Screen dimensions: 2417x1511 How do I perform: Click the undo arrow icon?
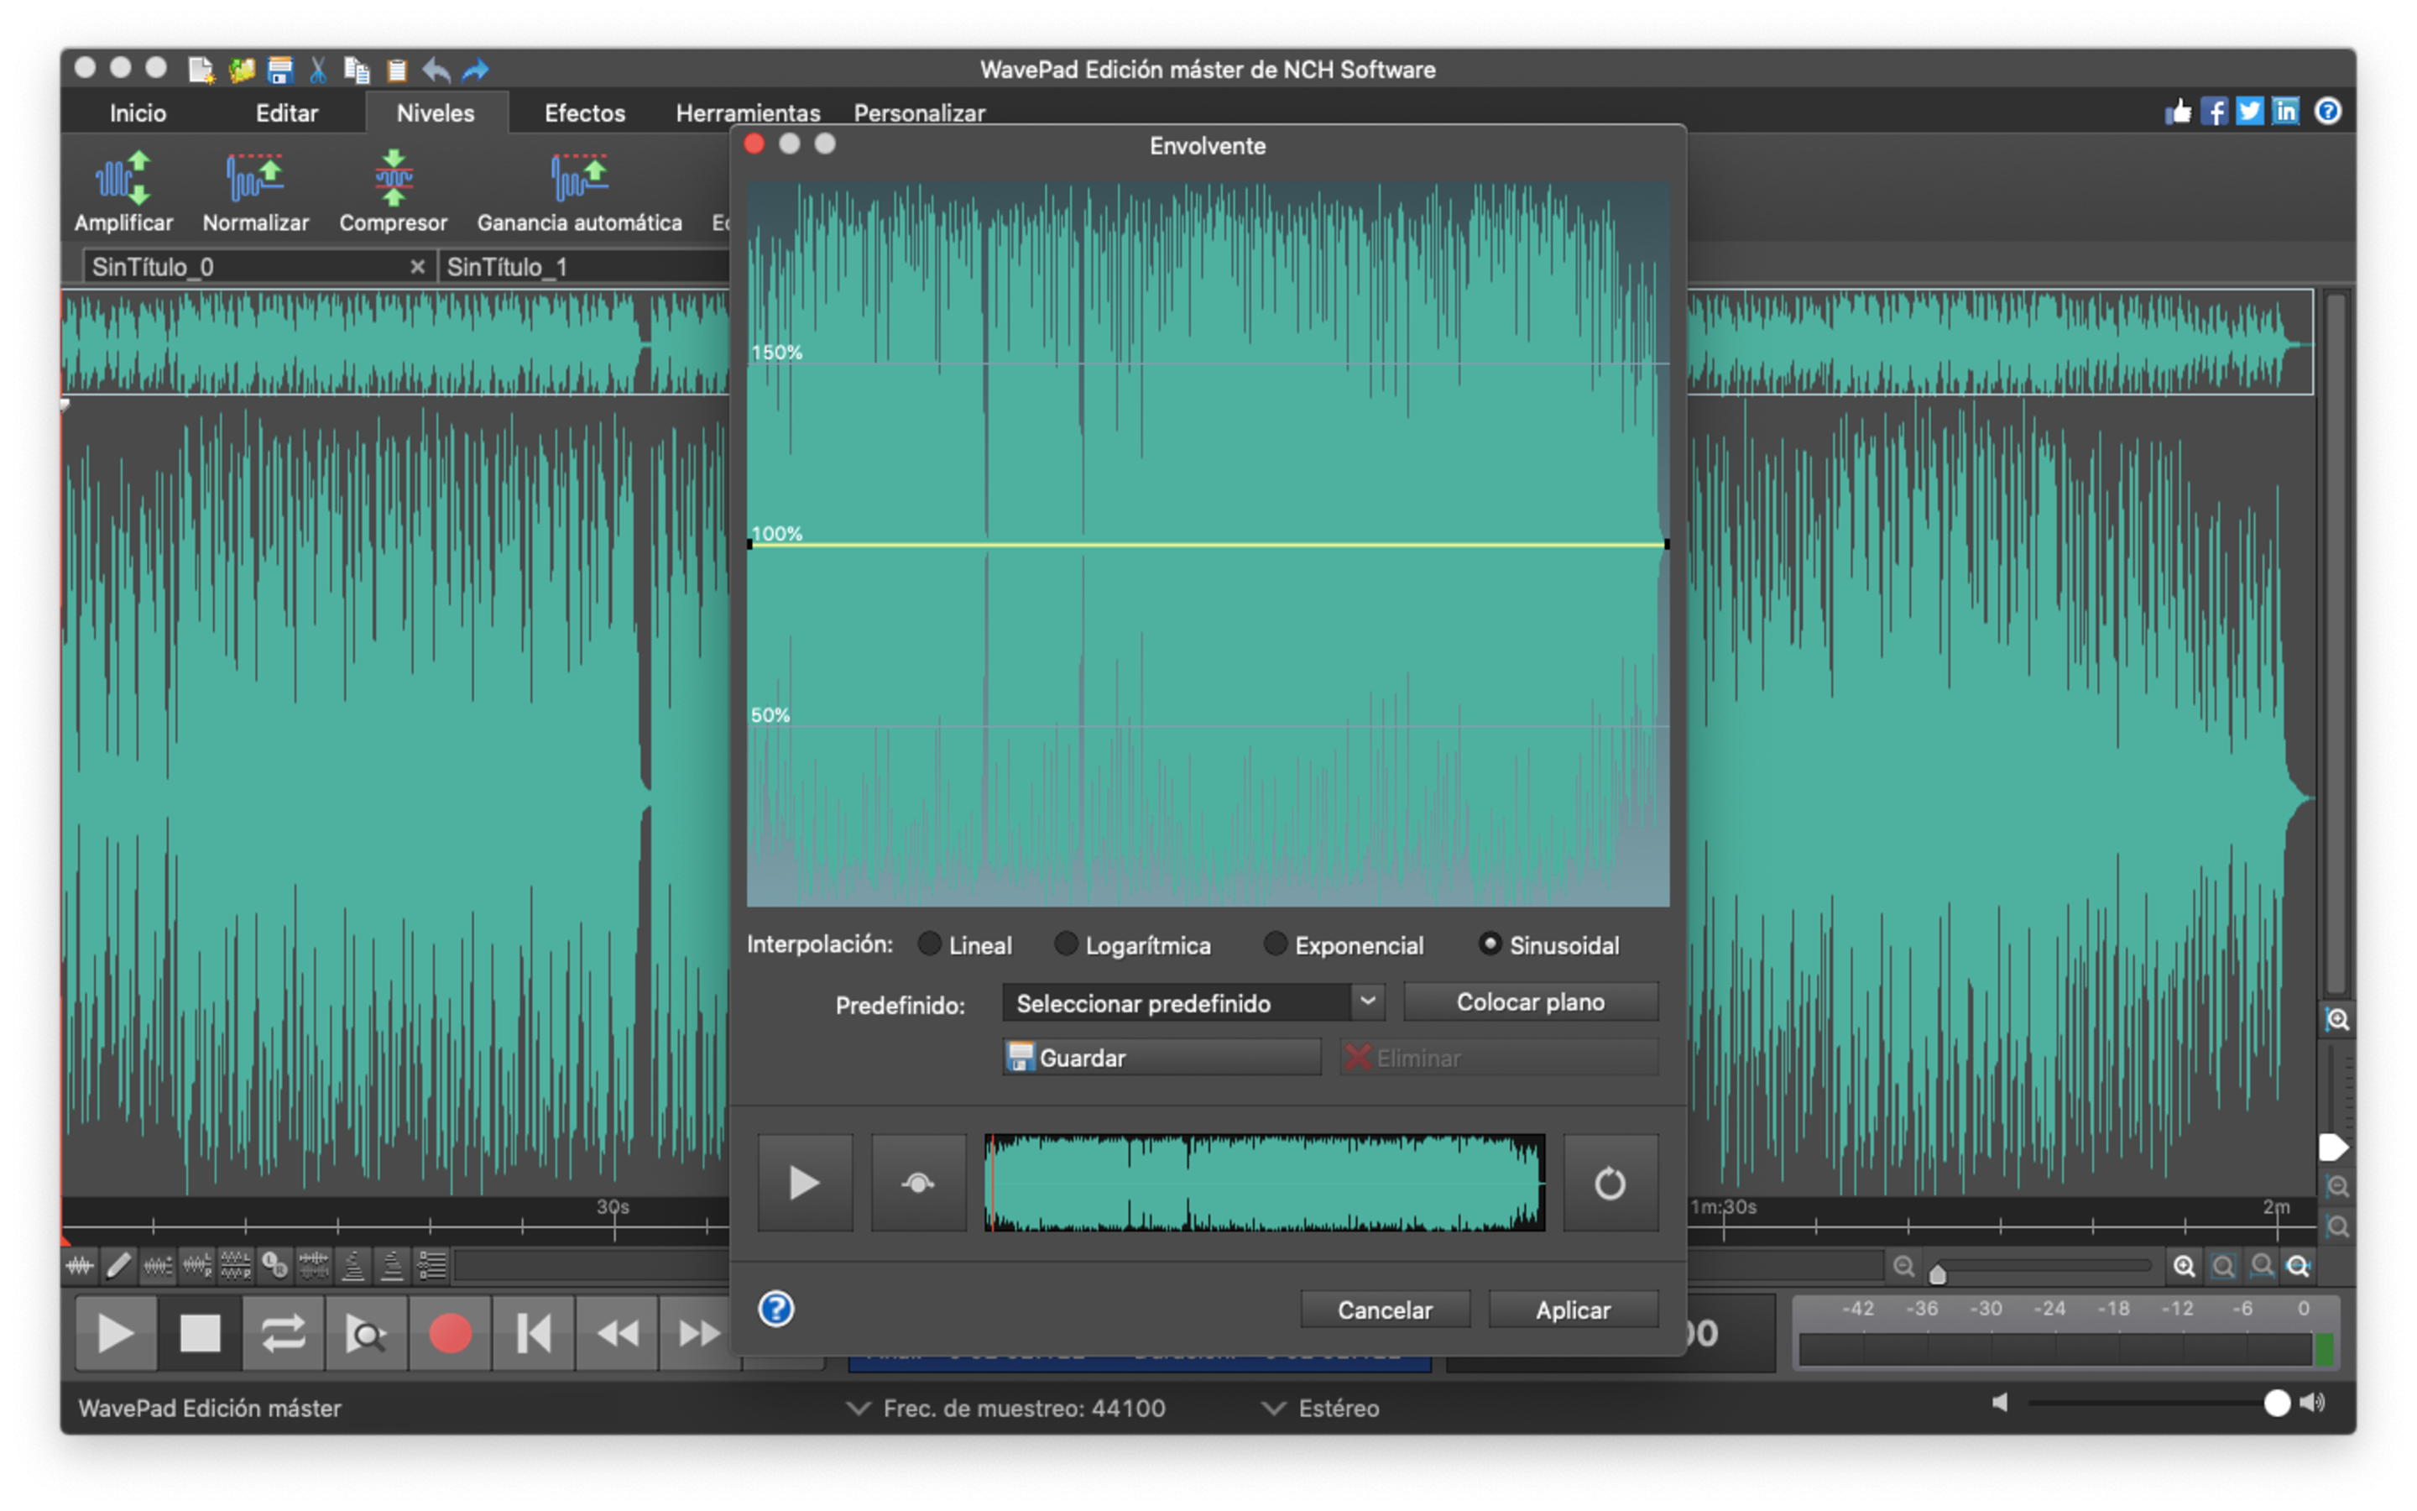click(436, 70)
